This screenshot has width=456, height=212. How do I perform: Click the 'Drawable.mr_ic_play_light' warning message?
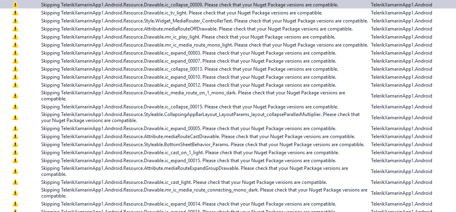(x=188, y=37)
